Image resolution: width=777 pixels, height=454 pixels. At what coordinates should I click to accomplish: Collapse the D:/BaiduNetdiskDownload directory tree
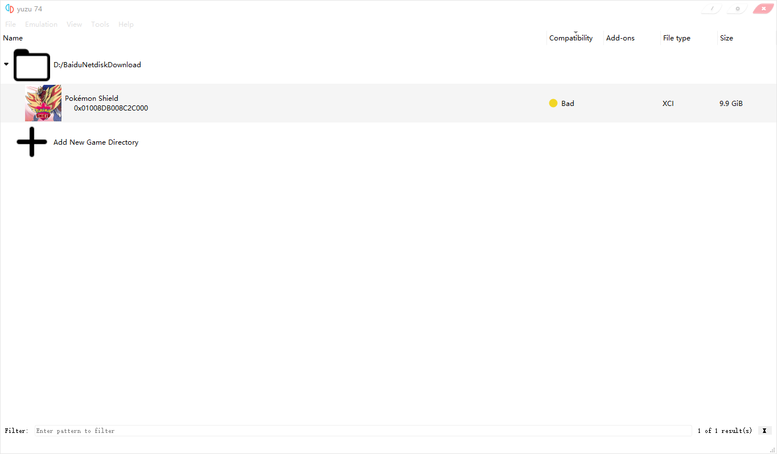(x=6, y=64)
